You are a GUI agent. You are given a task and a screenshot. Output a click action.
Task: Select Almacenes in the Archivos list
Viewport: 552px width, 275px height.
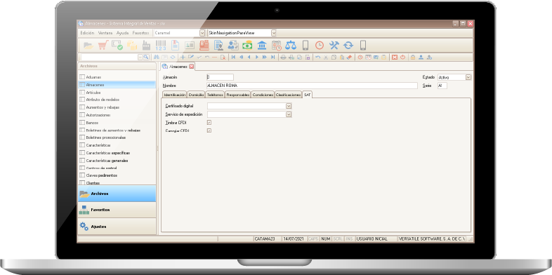pyautogui.click(x=117, y=85)
